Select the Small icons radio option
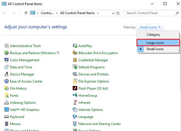 (155, 49)
